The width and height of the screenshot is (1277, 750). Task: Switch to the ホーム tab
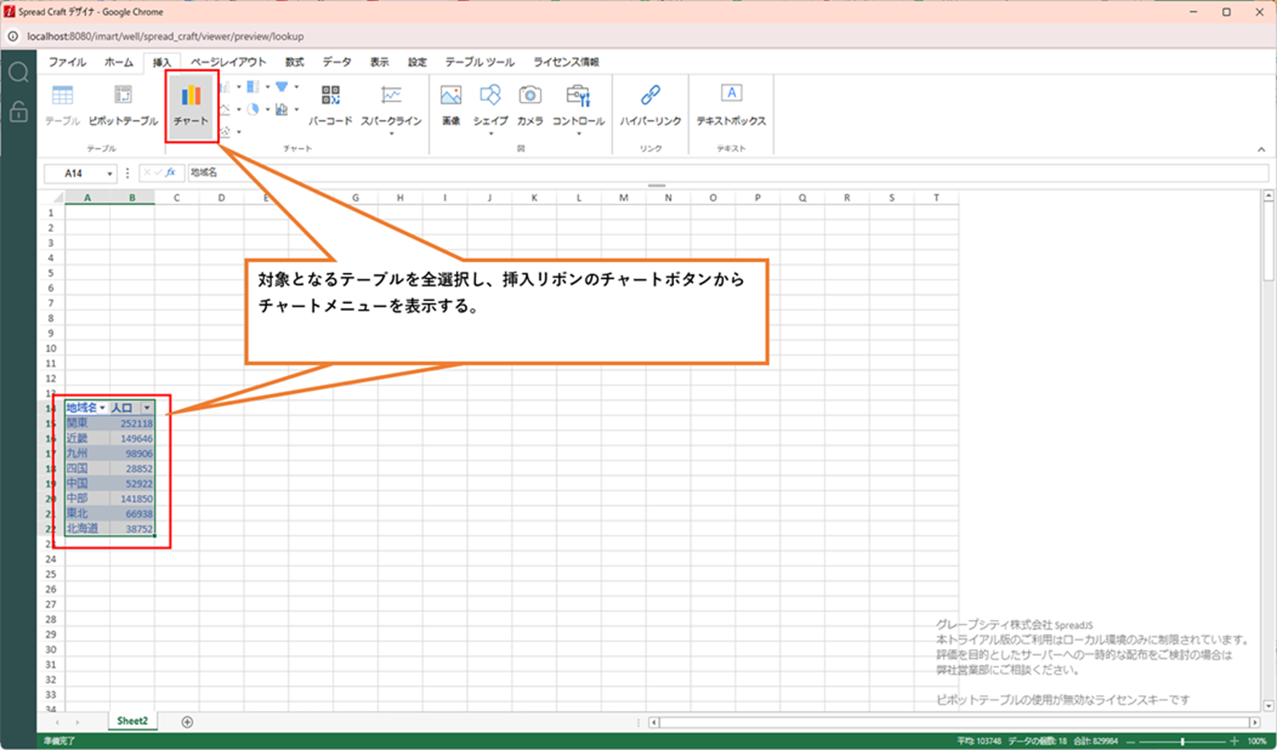119,62
